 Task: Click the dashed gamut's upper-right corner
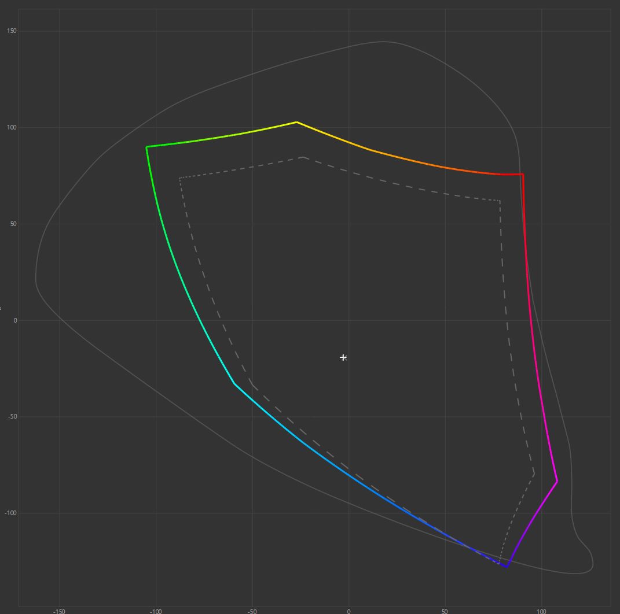(500, 201)
